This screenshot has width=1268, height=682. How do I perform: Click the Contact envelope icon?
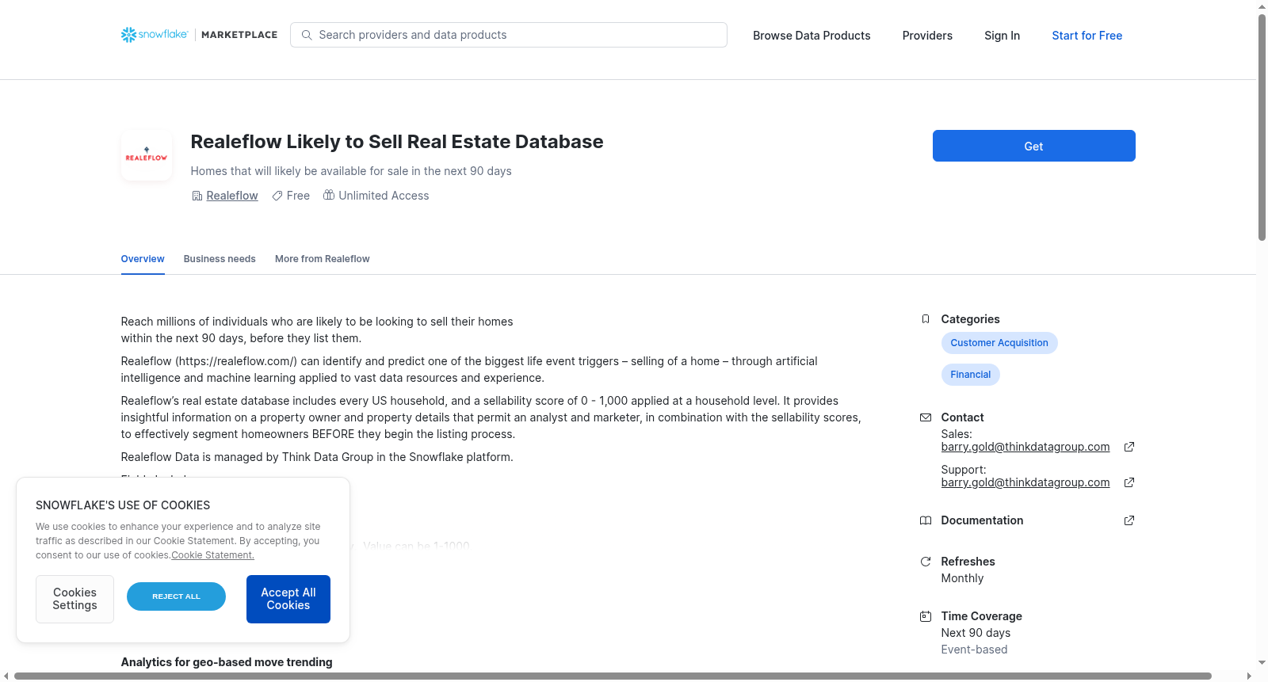pos(926,417)
